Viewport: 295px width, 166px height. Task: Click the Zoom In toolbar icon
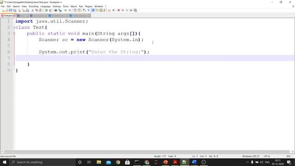pyautogui.click(x=65, y=10)
